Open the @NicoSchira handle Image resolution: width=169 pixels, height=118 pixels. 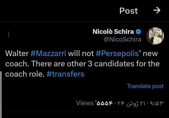pos(123,39)
